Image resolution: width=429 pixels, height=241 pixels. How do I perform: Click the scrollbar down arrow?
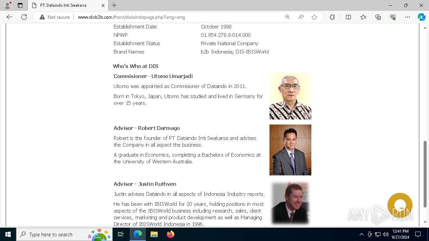point(425,222)
